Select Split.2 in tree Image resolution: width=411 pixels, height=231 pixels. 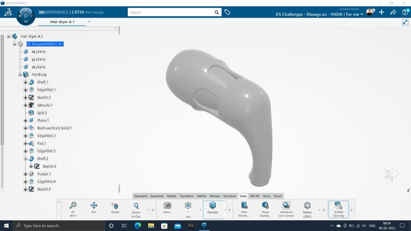42,113
